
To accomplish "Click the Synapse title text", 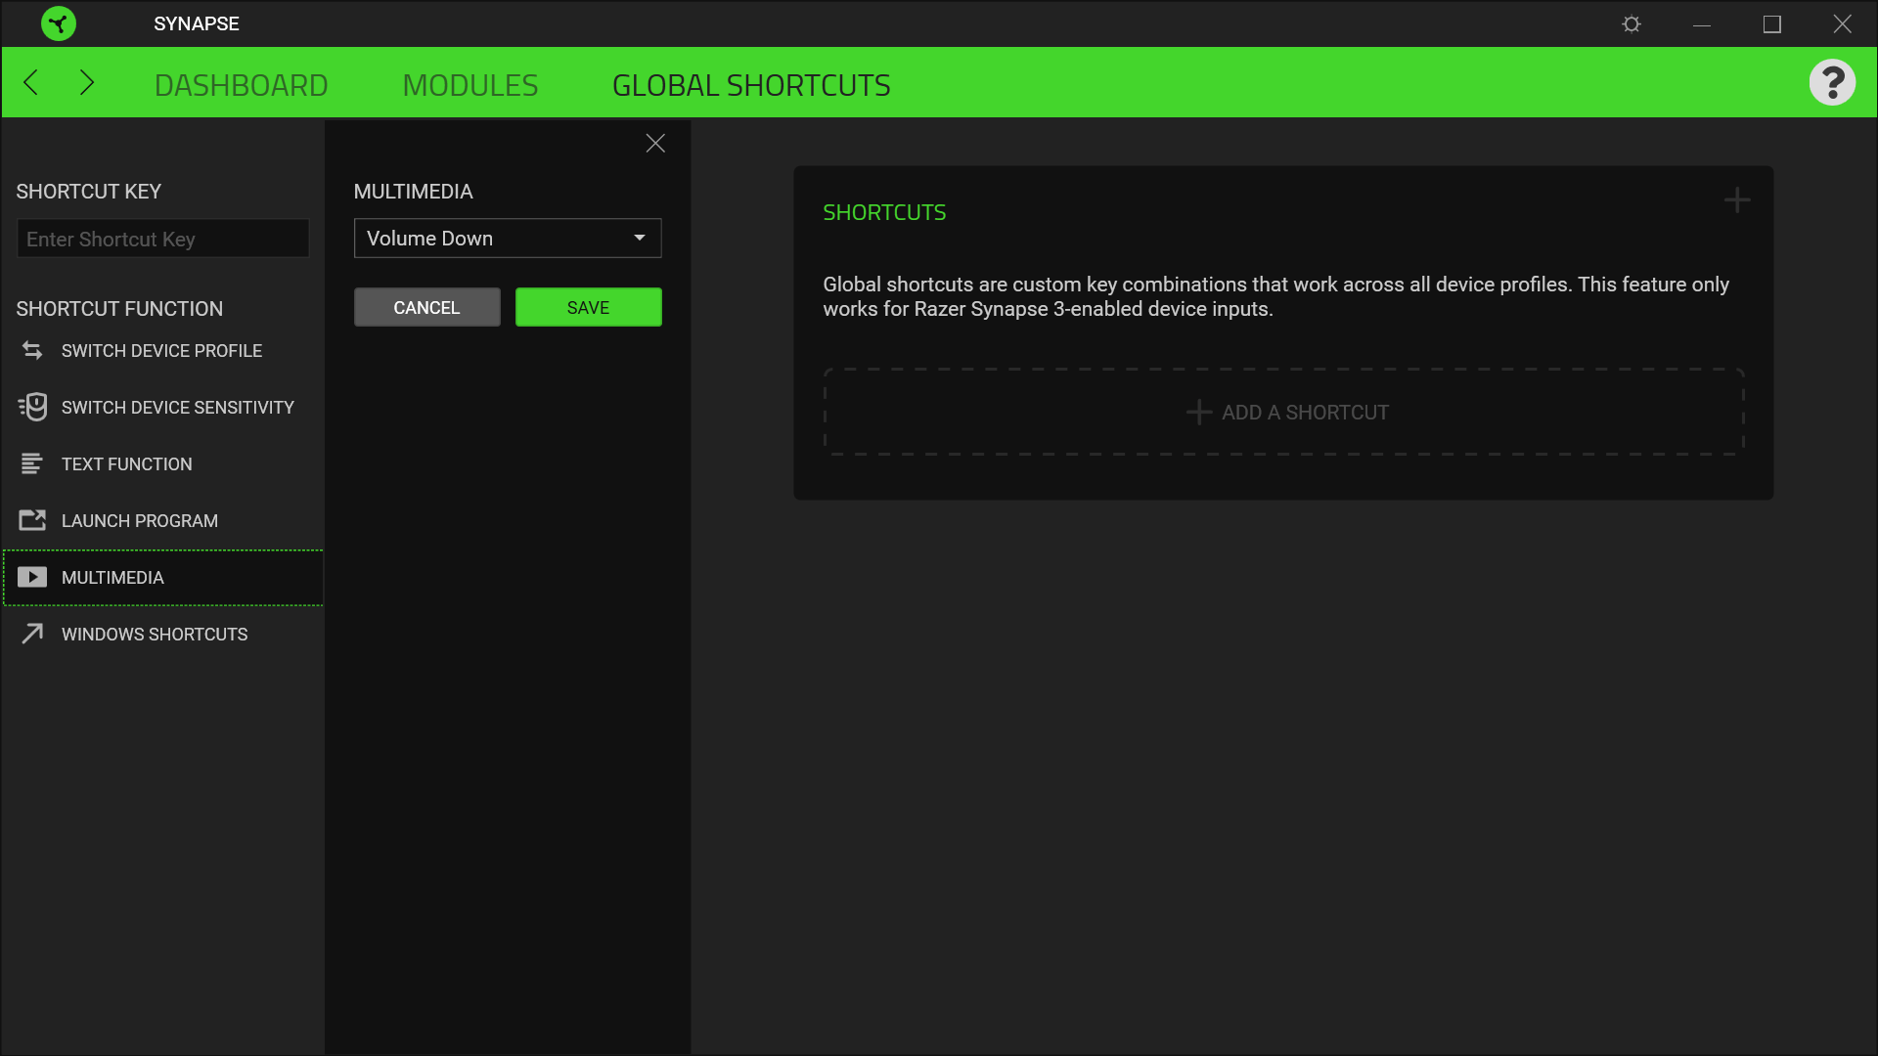I will (x=197, y=23).
